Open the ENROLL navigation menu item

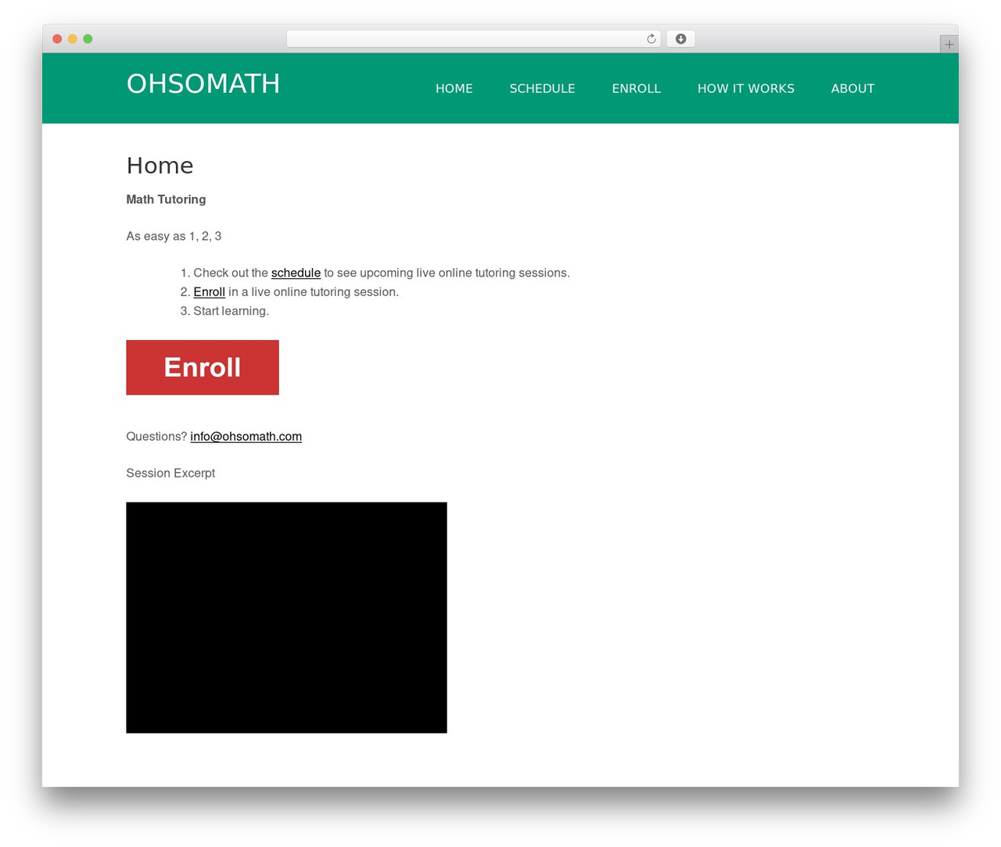[637, 88]
